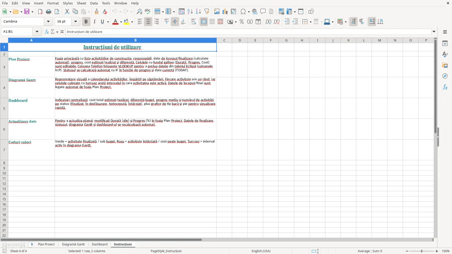
Task: Insert a comment
Action: coord(263,12)
